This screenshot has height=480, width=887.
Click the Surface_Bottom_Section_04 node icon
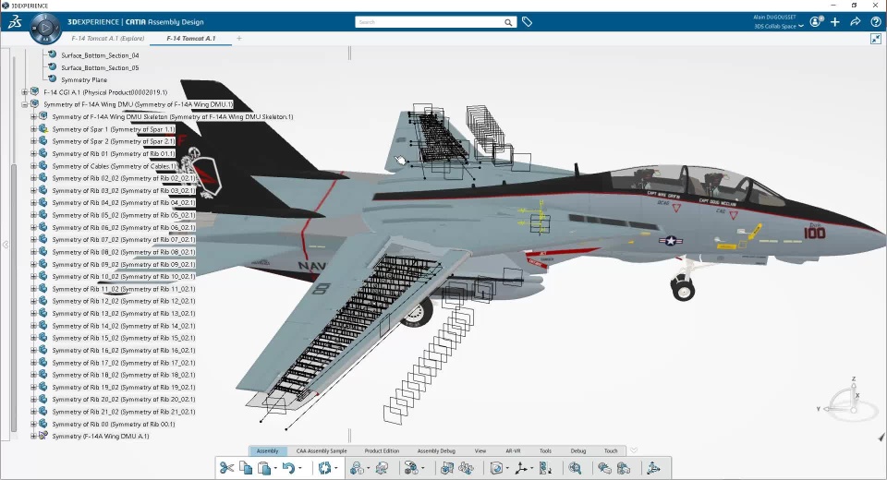click(53, 54)
